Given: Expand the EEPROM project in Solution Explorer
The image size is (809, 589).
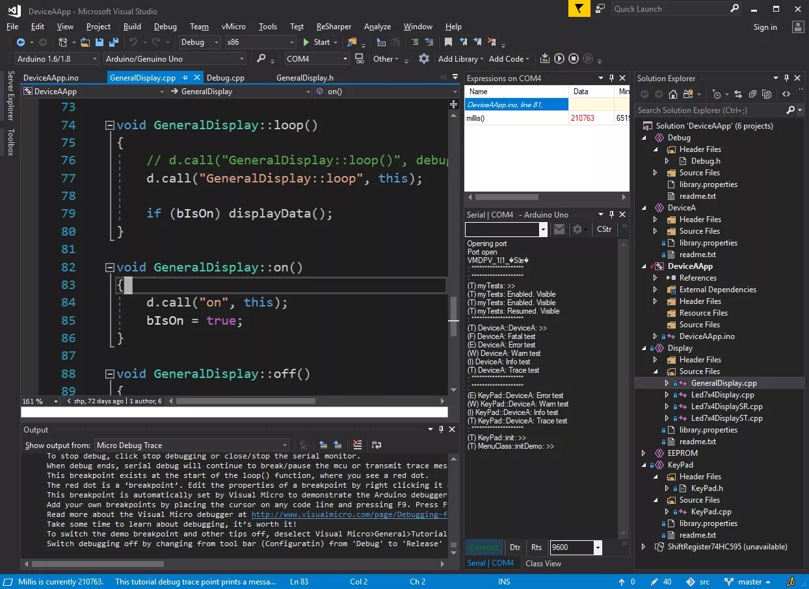Looking at the screenshot, I should (644, 453).
